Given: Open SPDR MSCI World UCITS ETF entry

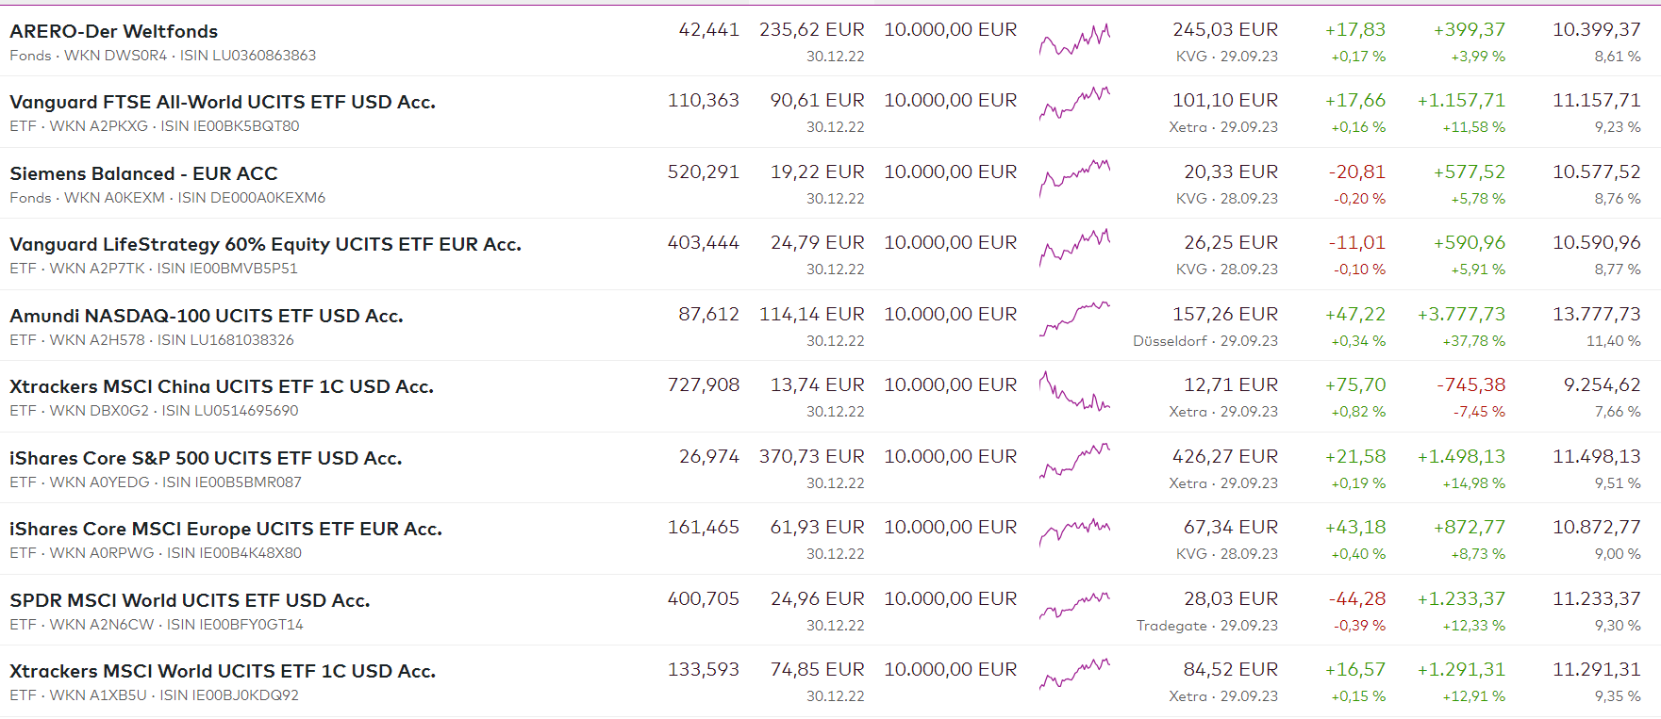Looking at the screenshot, I should click(190, 600).
